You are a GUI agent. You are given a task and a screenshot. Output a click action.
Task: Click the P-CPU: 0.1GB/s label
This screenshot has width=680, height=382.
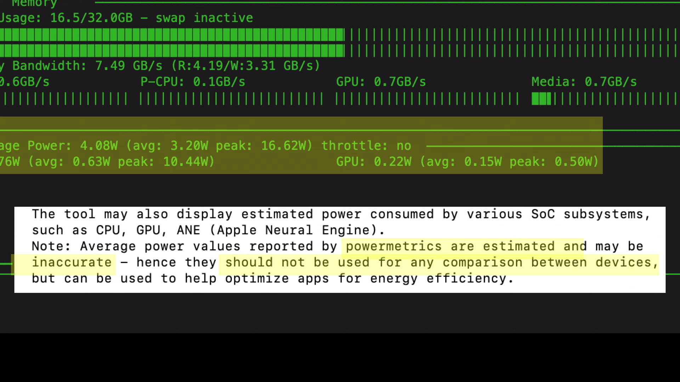pos(193,82)
